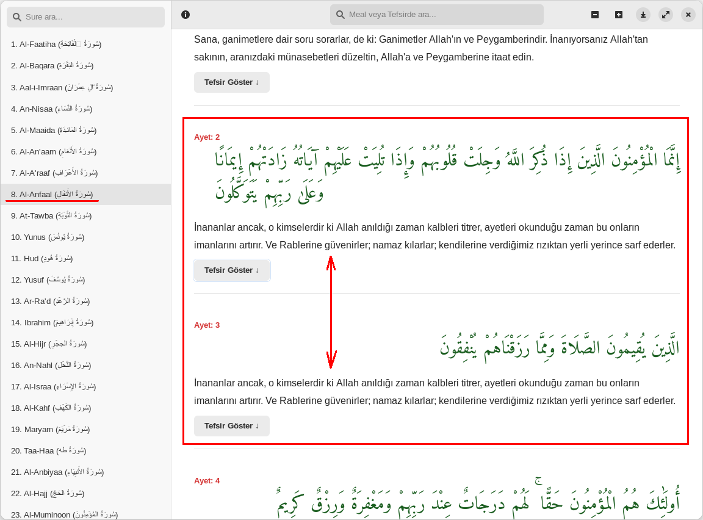Click the plus zoom-in font icon

pyautogui.click(x=619, y=15)
